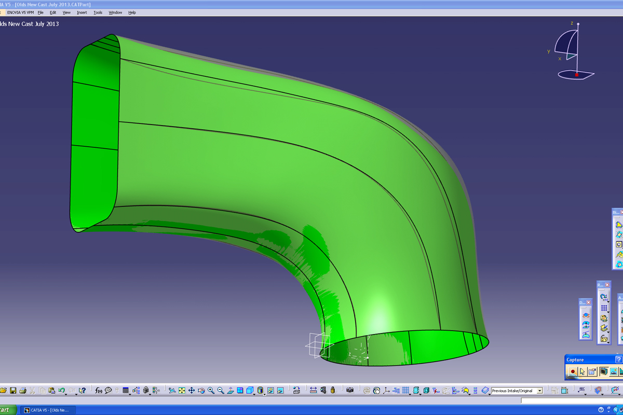Viewport: 623px width, 415px height.
Task: Click the top red-blue icon in D toolbar
Action: tap(586, 315)
